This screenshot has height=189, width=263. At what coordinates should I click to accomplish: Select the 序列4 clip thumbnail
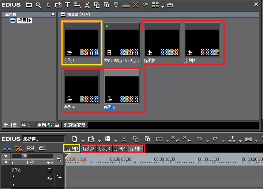[82, 87]
